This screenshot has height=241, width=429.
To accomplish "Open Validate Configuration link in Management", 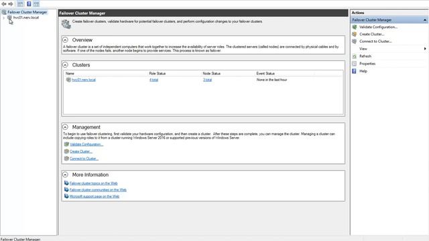I will pos(86,145).
